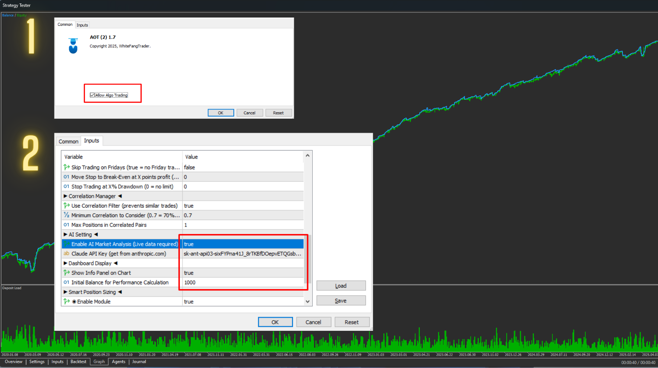Click the Equity legend label on the graph
658x368 pixels.
click(22, 15)
